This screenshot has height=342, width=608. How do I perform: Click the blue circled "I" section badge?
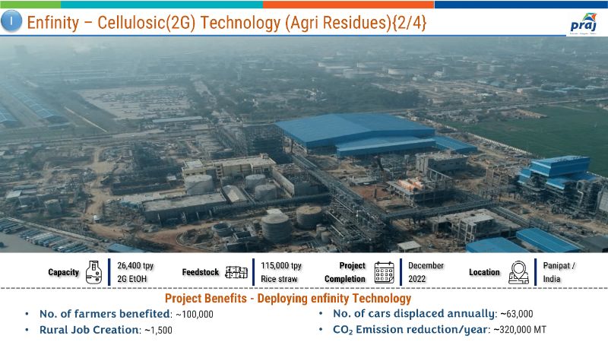(x=11, y=22)
